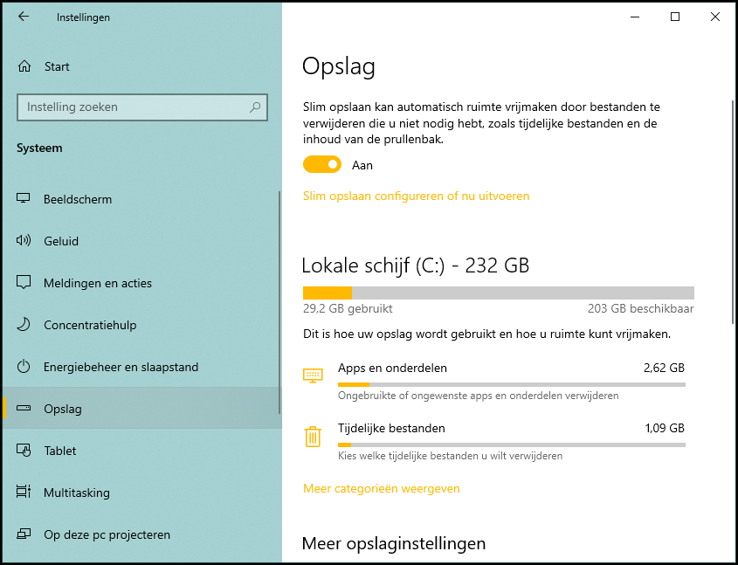Open Geluid speaker icon
738x565 pixels.
tap(23, 240)
